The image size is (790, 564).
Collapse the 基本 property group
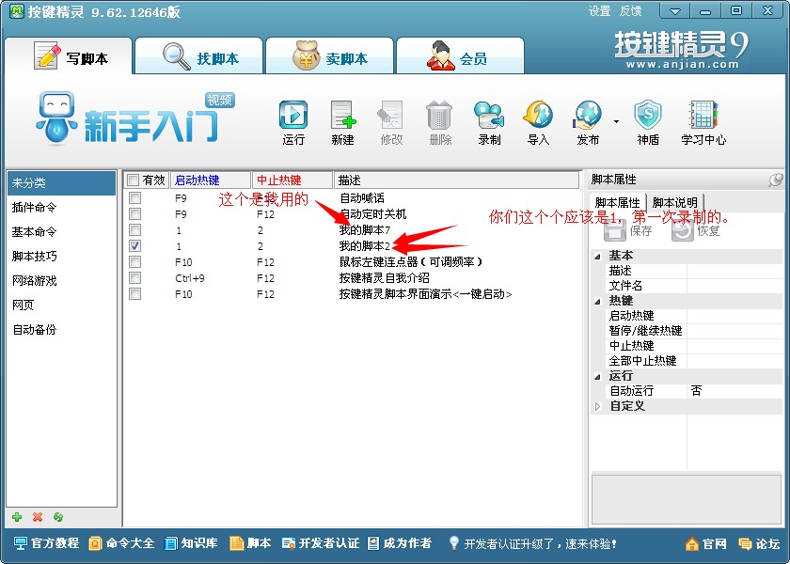[597, 257]
